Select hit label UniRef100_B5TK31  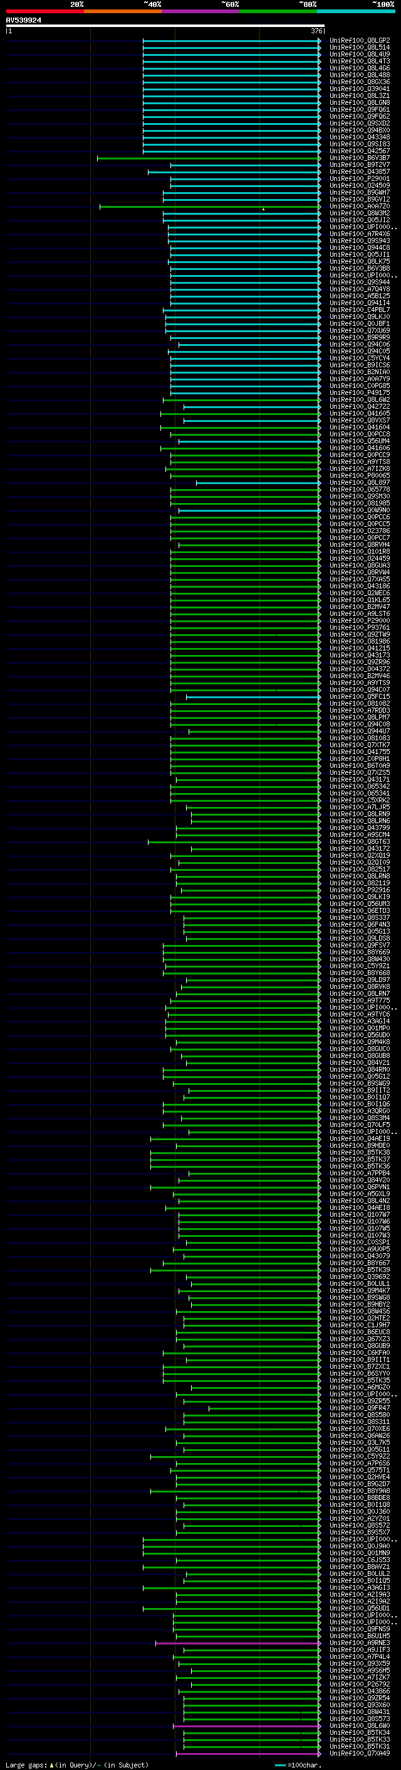coord(359,1746)
